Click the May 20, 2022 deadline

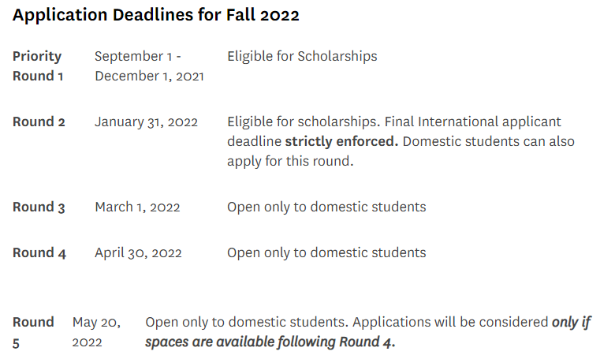point(96,332)
